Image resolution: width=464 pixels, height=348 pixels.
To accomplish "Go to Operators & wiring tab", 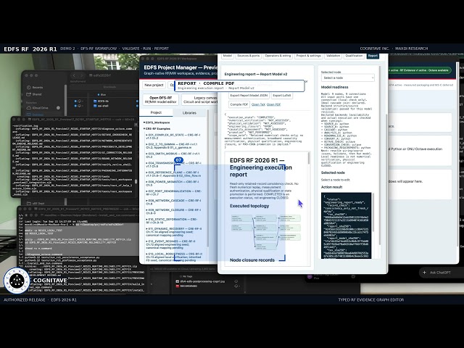I will 278,56.
